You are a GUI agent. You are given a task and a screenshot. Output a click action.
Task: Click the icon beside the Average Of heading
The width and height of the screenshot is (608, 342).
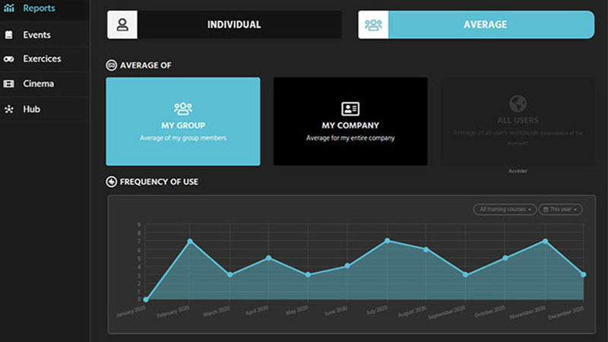coord(111,65)
